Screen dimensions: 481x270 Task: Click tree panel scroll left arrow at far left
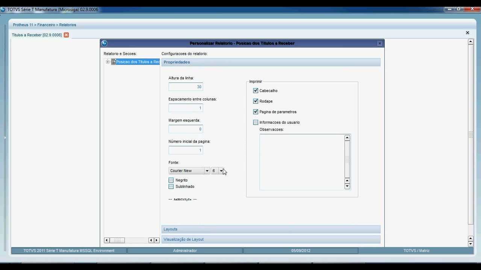click(107, 240)
